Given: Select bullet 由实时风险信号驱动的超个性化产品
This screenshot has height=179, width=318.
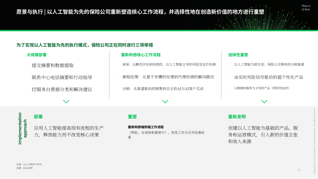Looking at the screenshot, I should 269,77.
